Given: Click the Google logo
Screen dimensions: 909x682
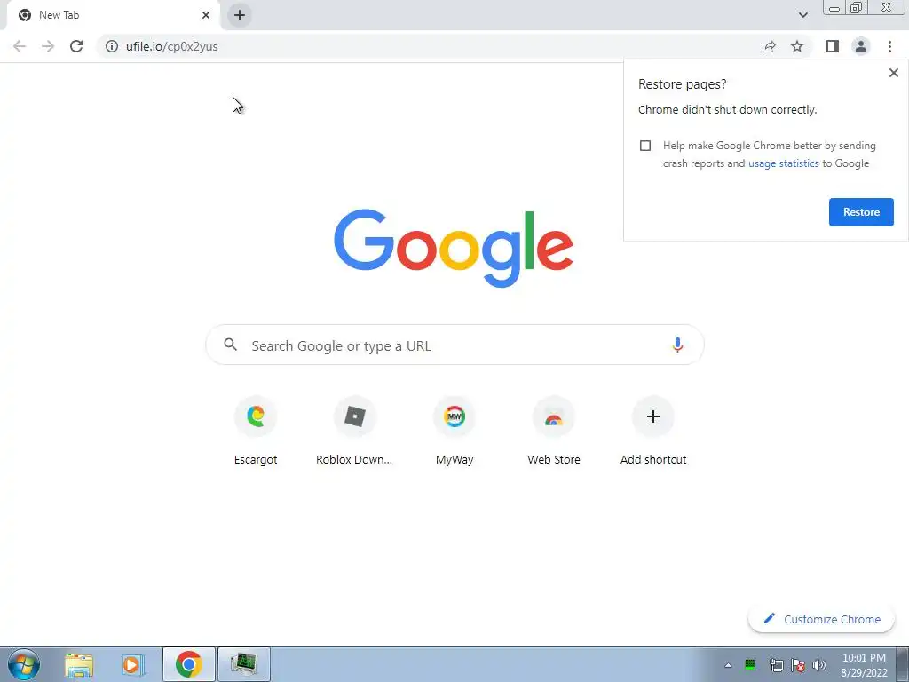Looking at the screenshot, I should pos(454,249).
